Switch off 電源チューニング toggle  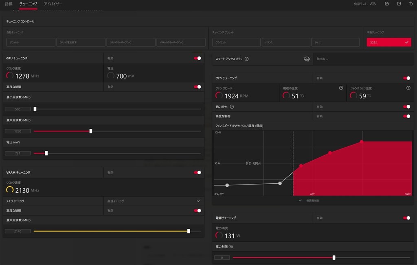tap(406, 218)
